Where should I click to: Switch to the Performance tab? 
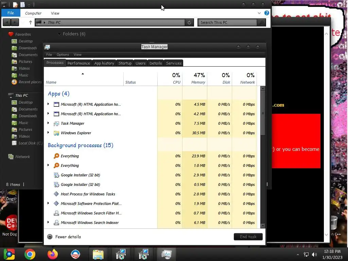[x=79, y=63]
